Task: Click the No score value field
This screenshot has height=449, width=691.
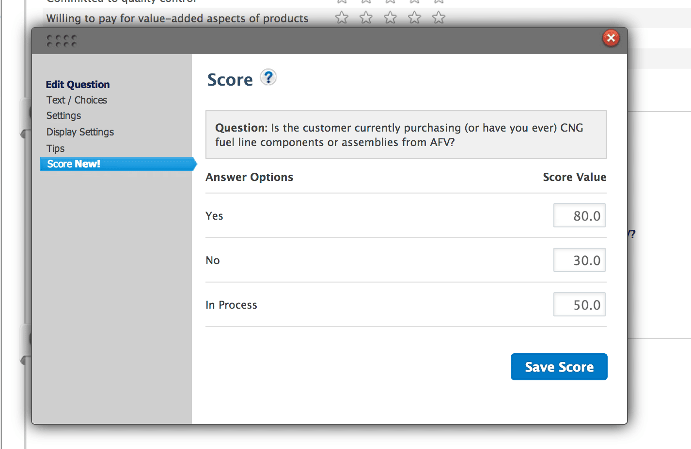Action: [x=580, y=260]
